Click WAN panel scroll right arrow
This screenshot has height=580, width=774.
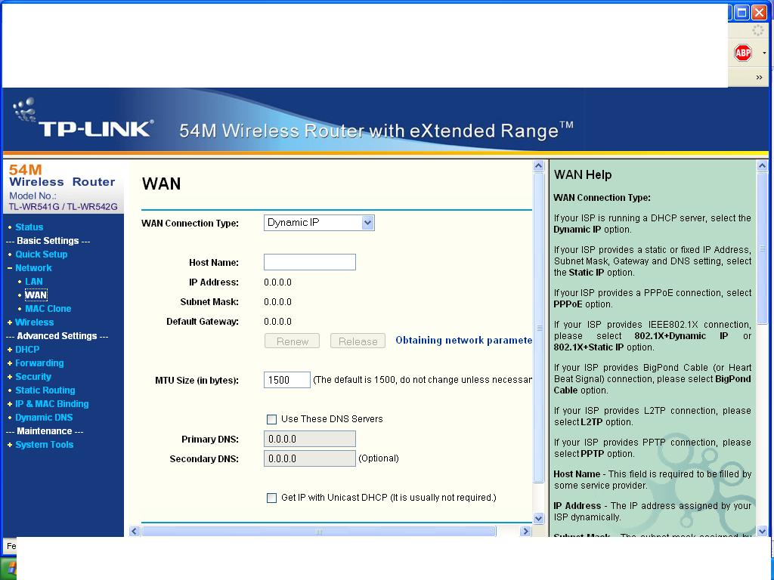[x=526, y=531]
